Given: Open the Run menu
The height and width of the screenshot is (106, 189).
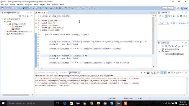Looking at the screenshot, I should (49, 5).
